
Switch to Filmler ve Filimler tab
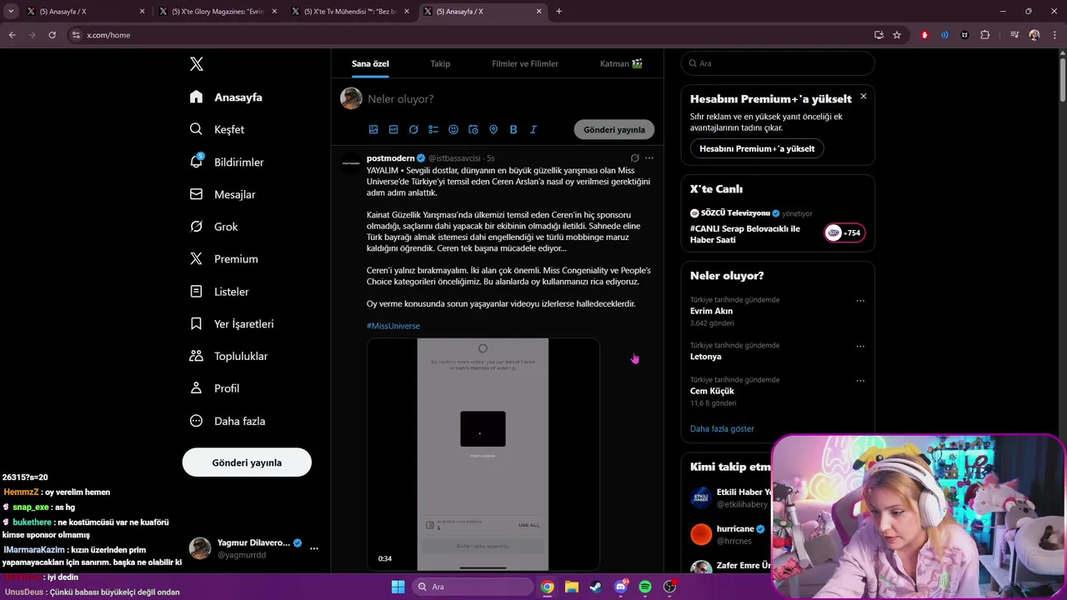(525, 63)
